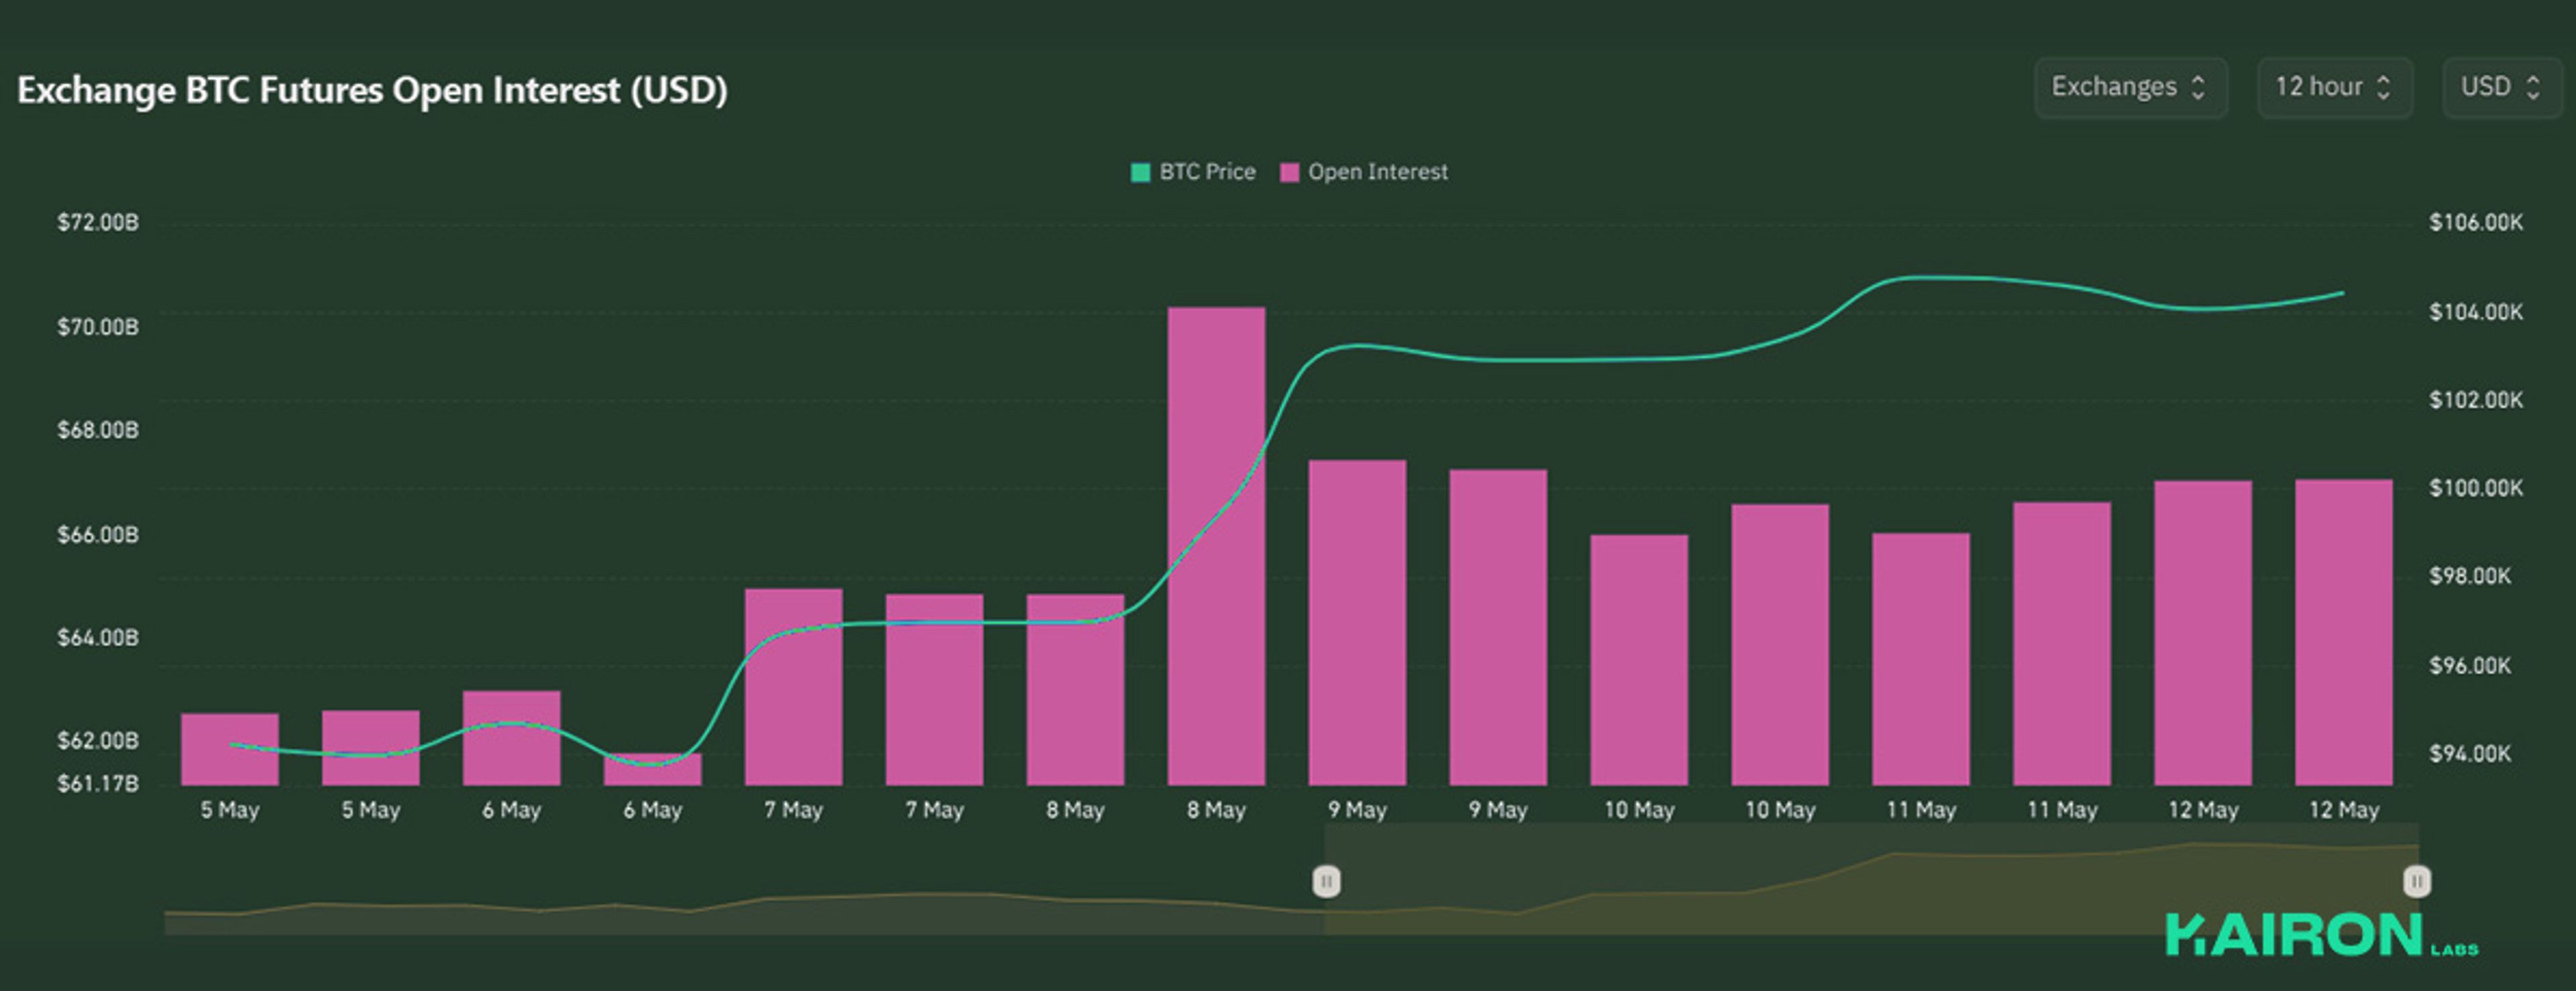Click the green BTC Price legend swatch
The image size is (2576, 991).
(x=1140, y=172)
